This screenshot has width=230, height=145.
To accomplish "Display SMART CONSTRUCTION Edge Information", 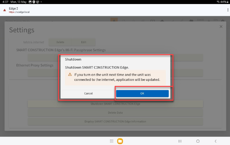I will point(115,122).
